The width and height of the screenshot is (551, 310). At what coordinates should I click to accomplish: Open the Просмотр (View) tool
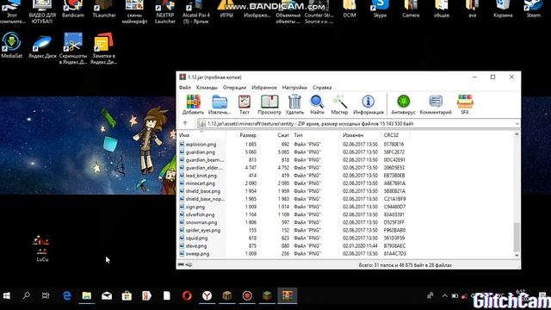point(269,104)
